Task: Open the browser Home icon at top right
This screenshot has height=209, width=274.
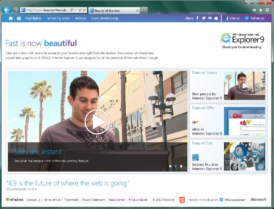Action: (254, 10)
